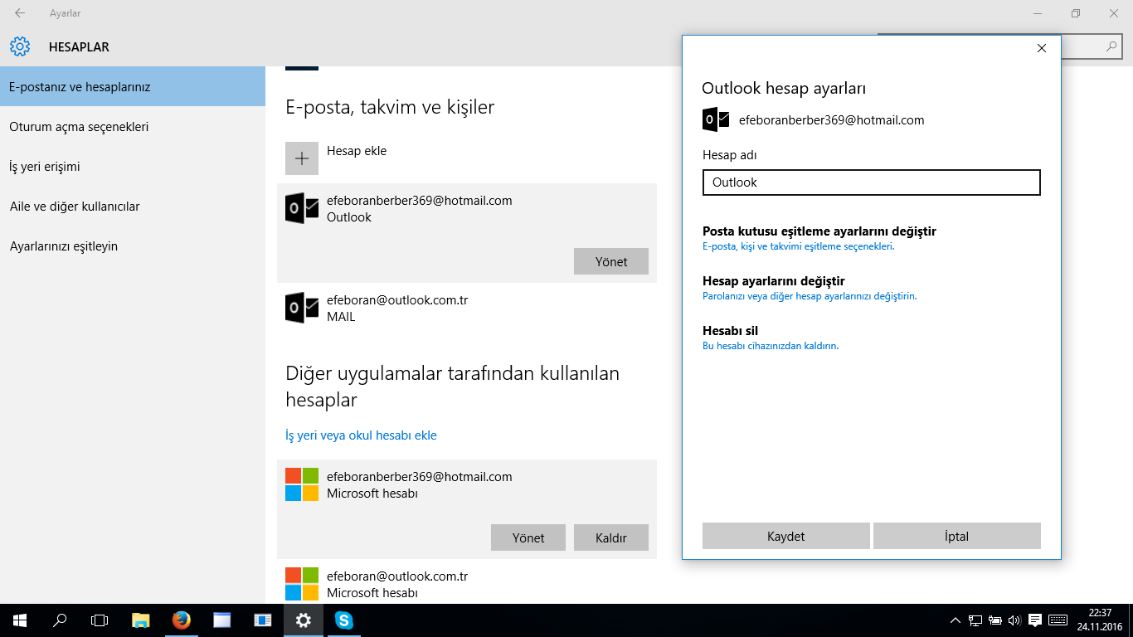
Task: Open Skype from the taskbar
Action: point(343,620)
